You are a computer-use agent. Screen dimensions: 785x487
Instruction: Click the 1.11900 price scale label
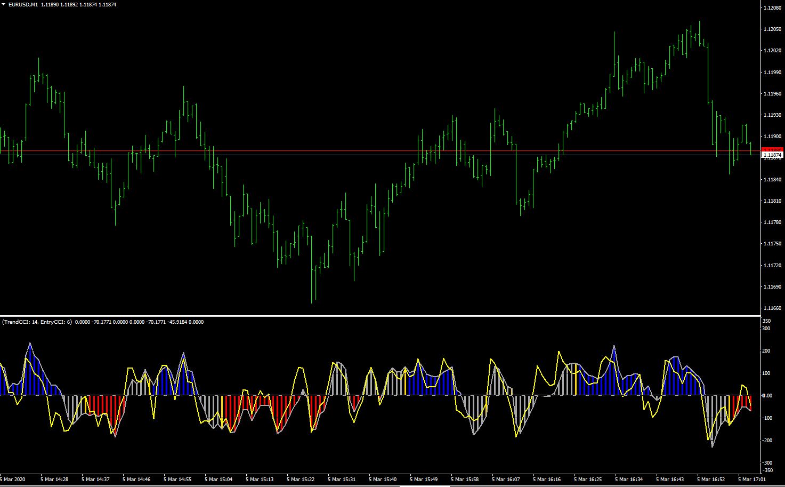pos(772,136)
